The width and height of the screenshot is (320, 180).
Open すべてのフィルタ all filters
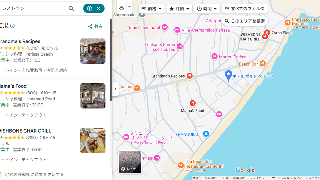click(x=245, y=9)
